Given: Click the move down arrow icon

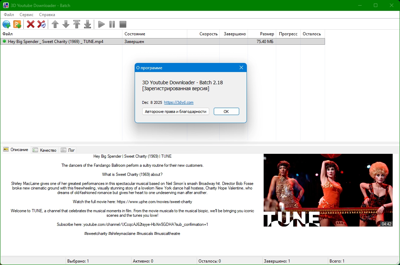Looking at the screenshot, I should click(x=66, y=24).
